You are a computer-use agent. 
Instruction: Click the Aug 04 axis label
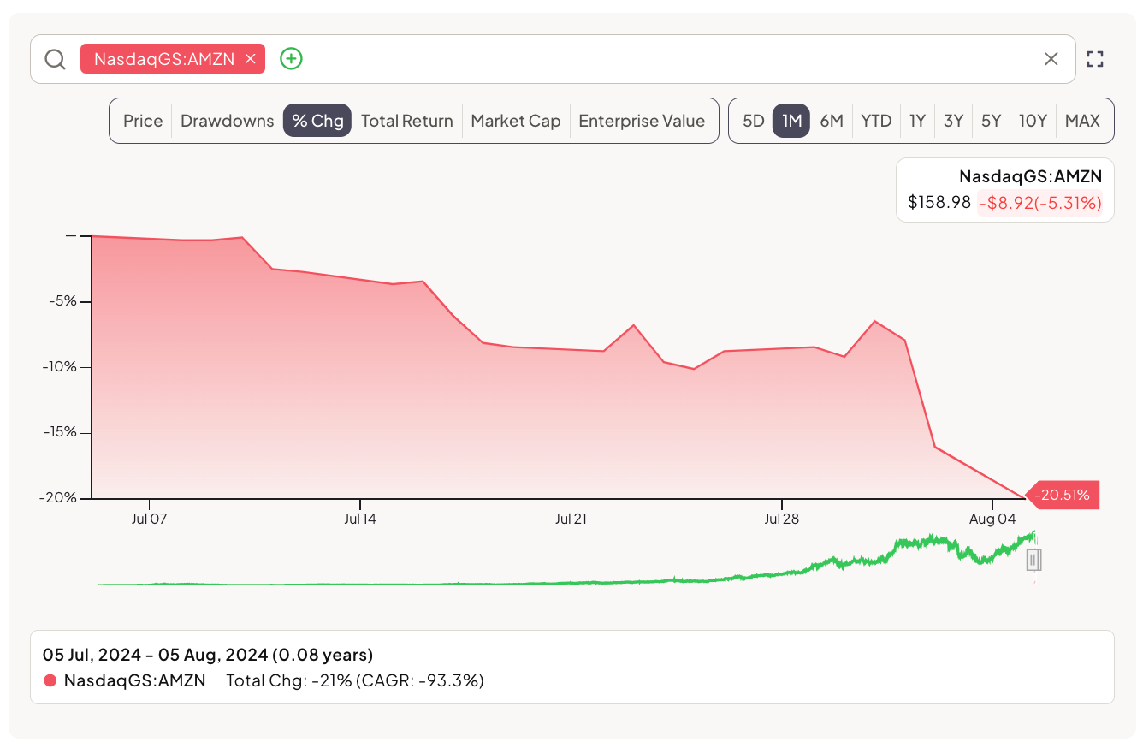tap(992, 519)
